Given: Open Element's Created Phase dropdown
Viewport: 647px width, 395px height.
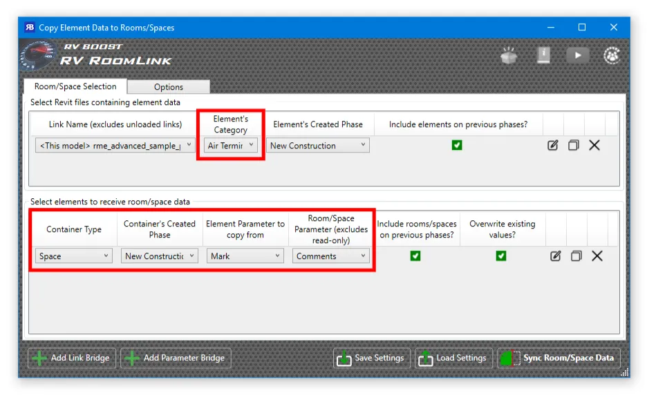Looking at the screenshot, I should click(318, 146).
